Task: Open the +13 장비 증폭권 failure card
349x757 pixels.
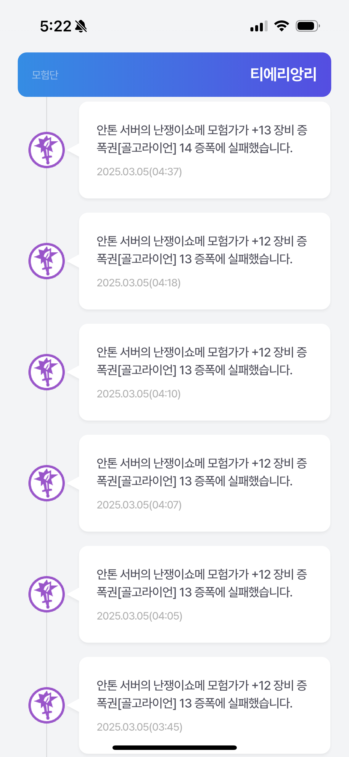Action: (204, 150)
